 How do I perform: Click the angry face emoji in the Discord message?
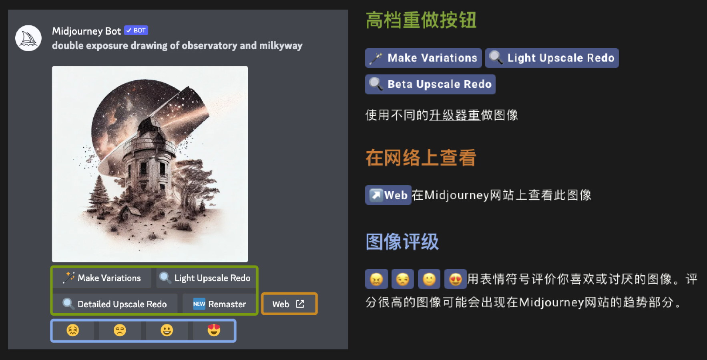click(x=73, y=330)
